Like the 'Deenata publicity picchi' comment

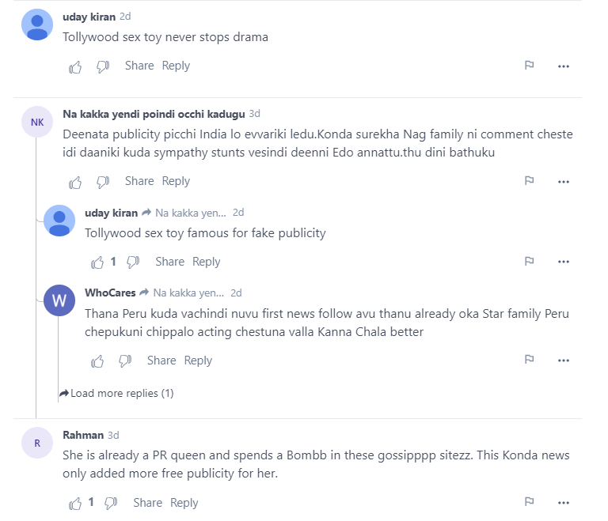tap(75, 182)
